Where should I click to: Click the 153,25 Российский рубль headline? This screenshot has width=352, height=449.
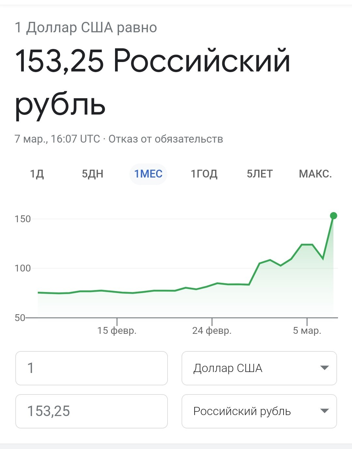coord(153,82)
